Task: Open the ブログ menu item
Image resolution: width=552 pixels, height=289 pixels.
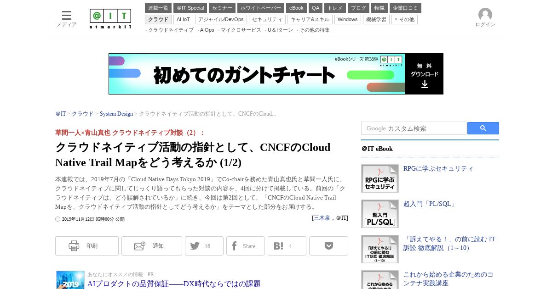Action: [x=358, y=8]
